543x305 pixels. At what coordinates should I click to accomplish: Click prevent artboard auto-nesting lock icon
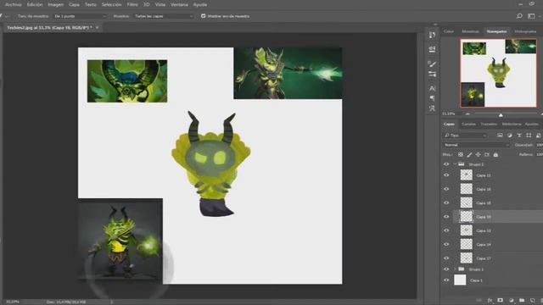[487, 154]
